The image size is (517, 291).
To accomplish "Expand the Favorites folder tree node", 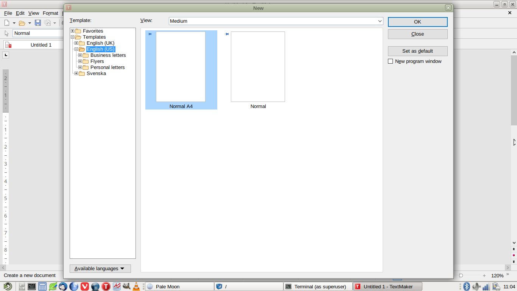I will 73,31.
